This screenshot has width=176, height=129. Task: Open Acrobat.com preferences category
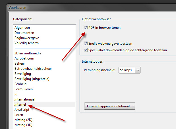tap(24, 58)
